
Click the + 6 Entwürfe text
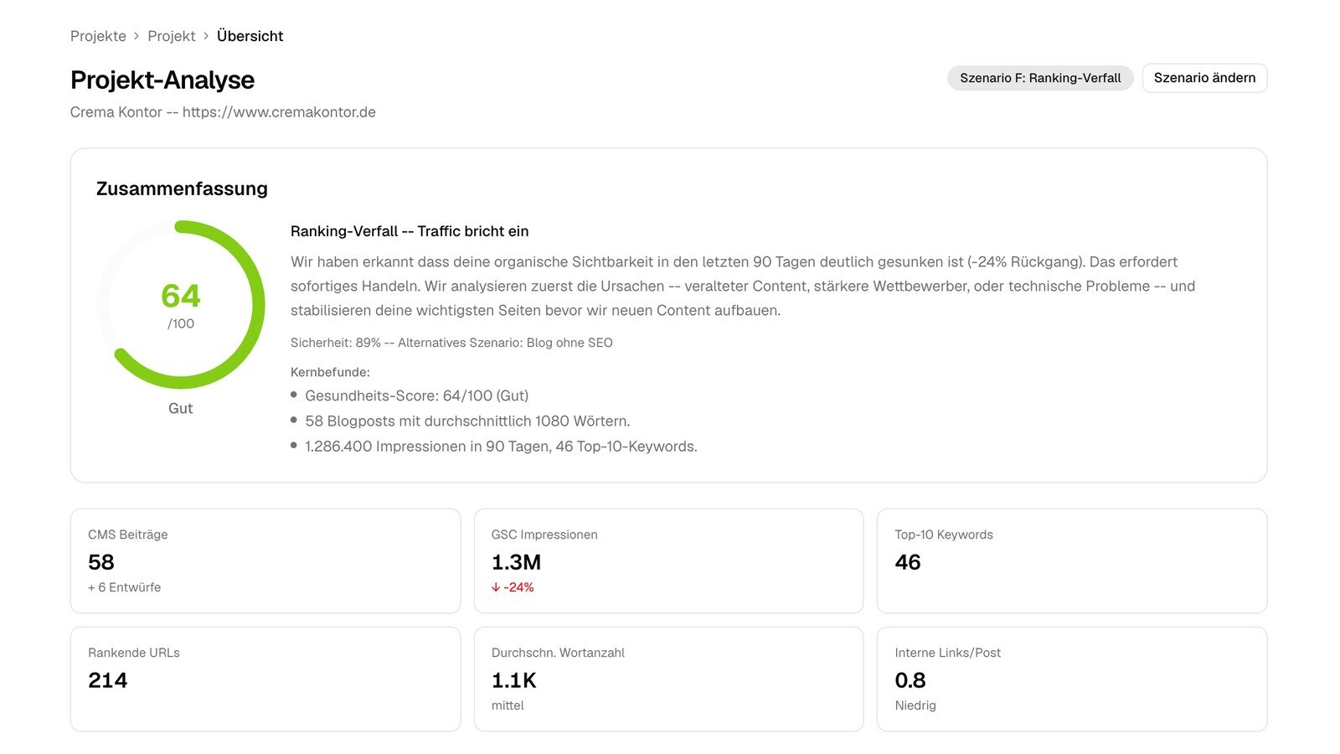[x=124, y=587]
